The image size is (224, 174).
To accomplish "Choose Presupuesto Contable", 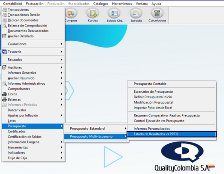I will click(x=172, y=84).
